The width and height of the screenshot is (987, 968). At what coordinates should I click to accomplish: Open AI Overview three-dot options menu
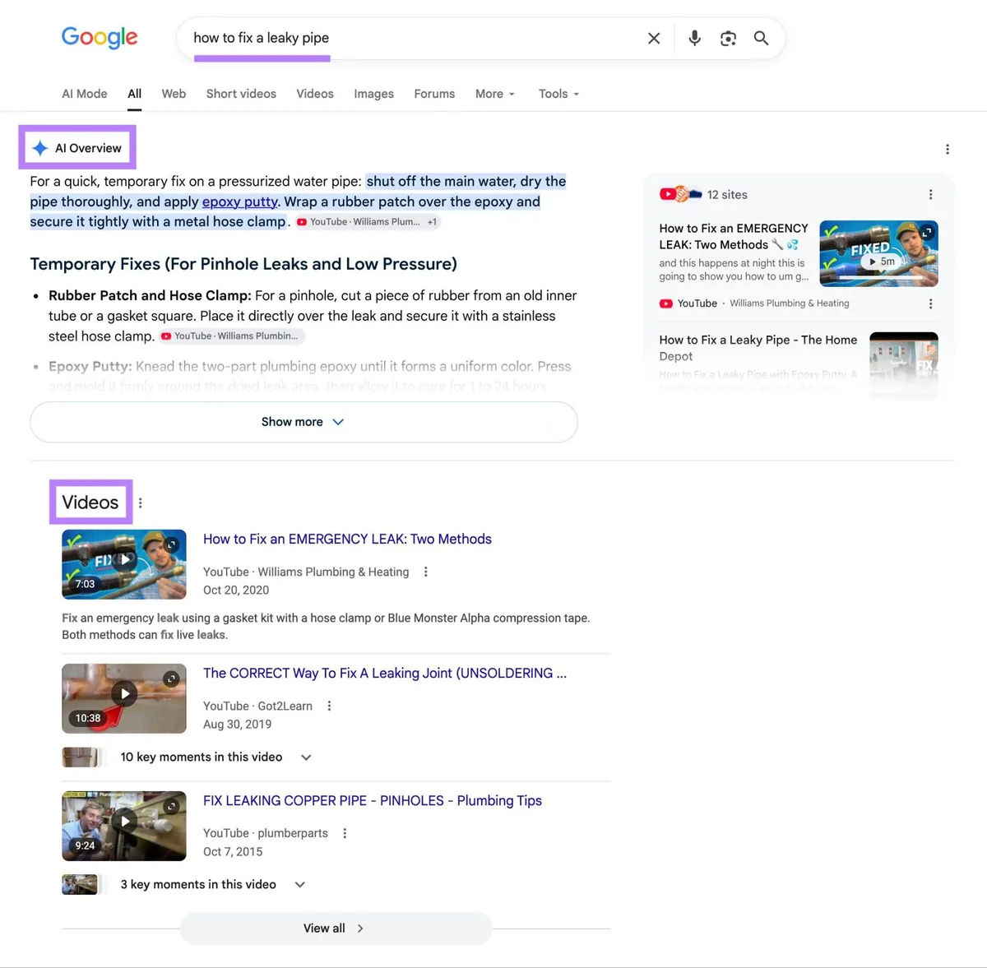pyautogui.click(x=948, y=149)
